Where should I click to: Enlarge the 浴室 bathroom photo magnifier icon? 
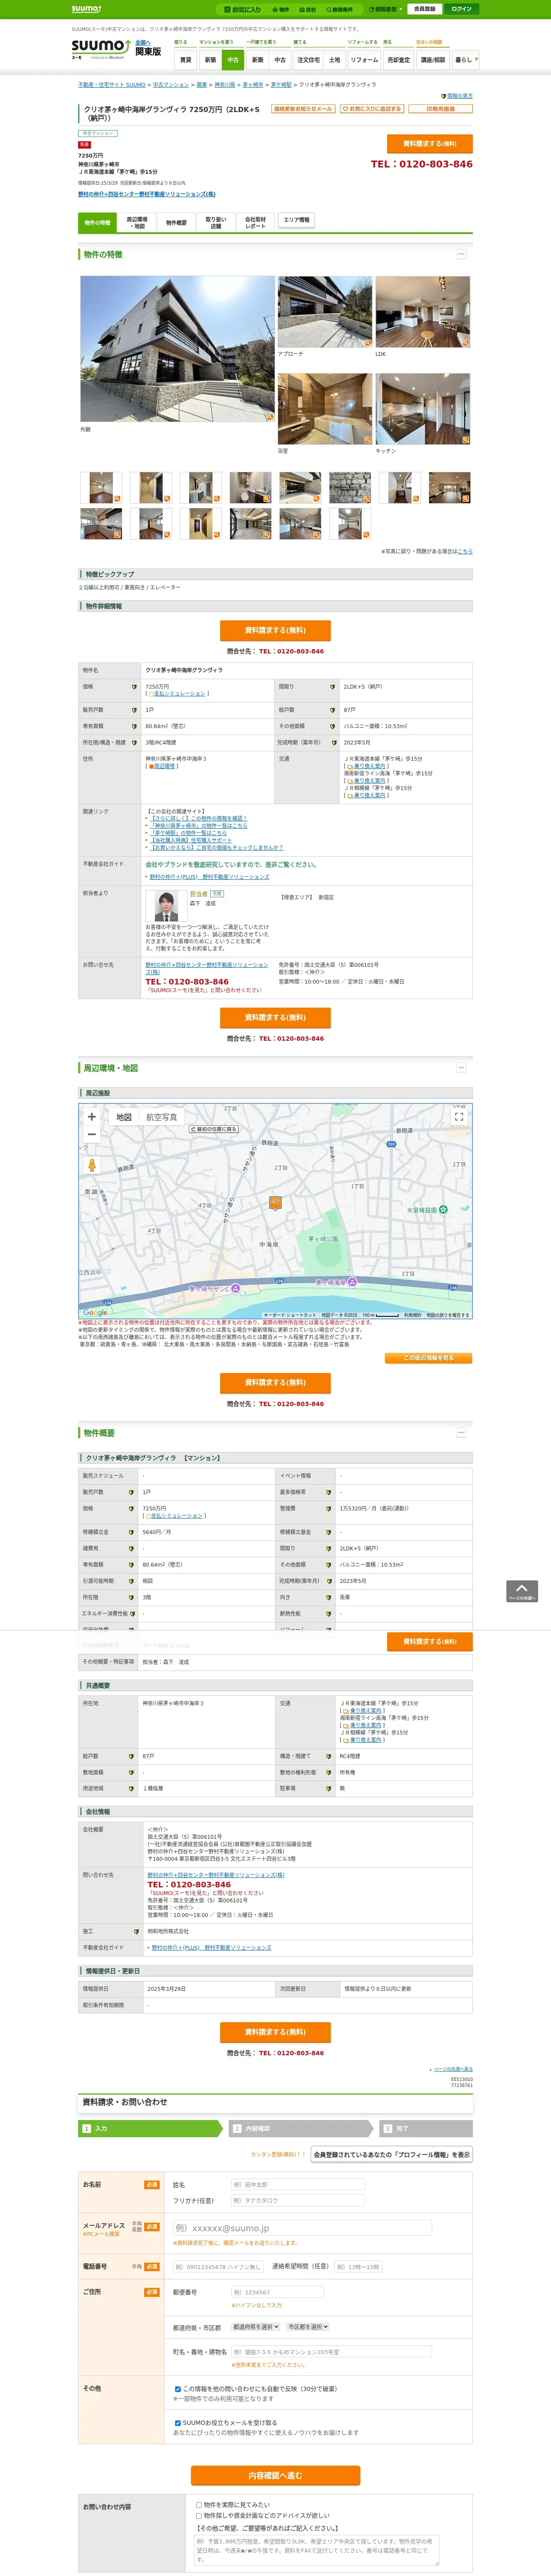368,440
